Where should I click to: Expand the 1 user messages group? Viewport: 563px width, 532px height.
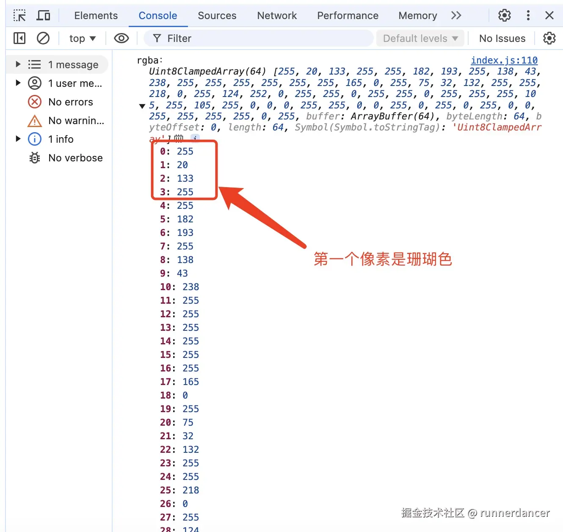pyautogui.click(x=18, y=83)
